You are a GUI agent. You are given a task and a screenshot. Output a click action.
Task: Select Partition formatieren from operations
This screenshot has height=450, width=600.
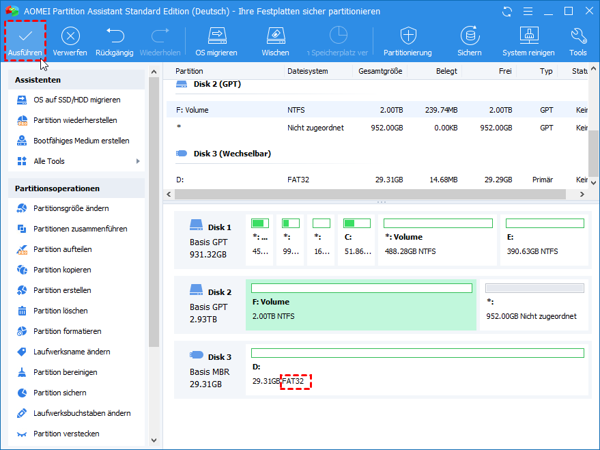click(x=67, y=331)
